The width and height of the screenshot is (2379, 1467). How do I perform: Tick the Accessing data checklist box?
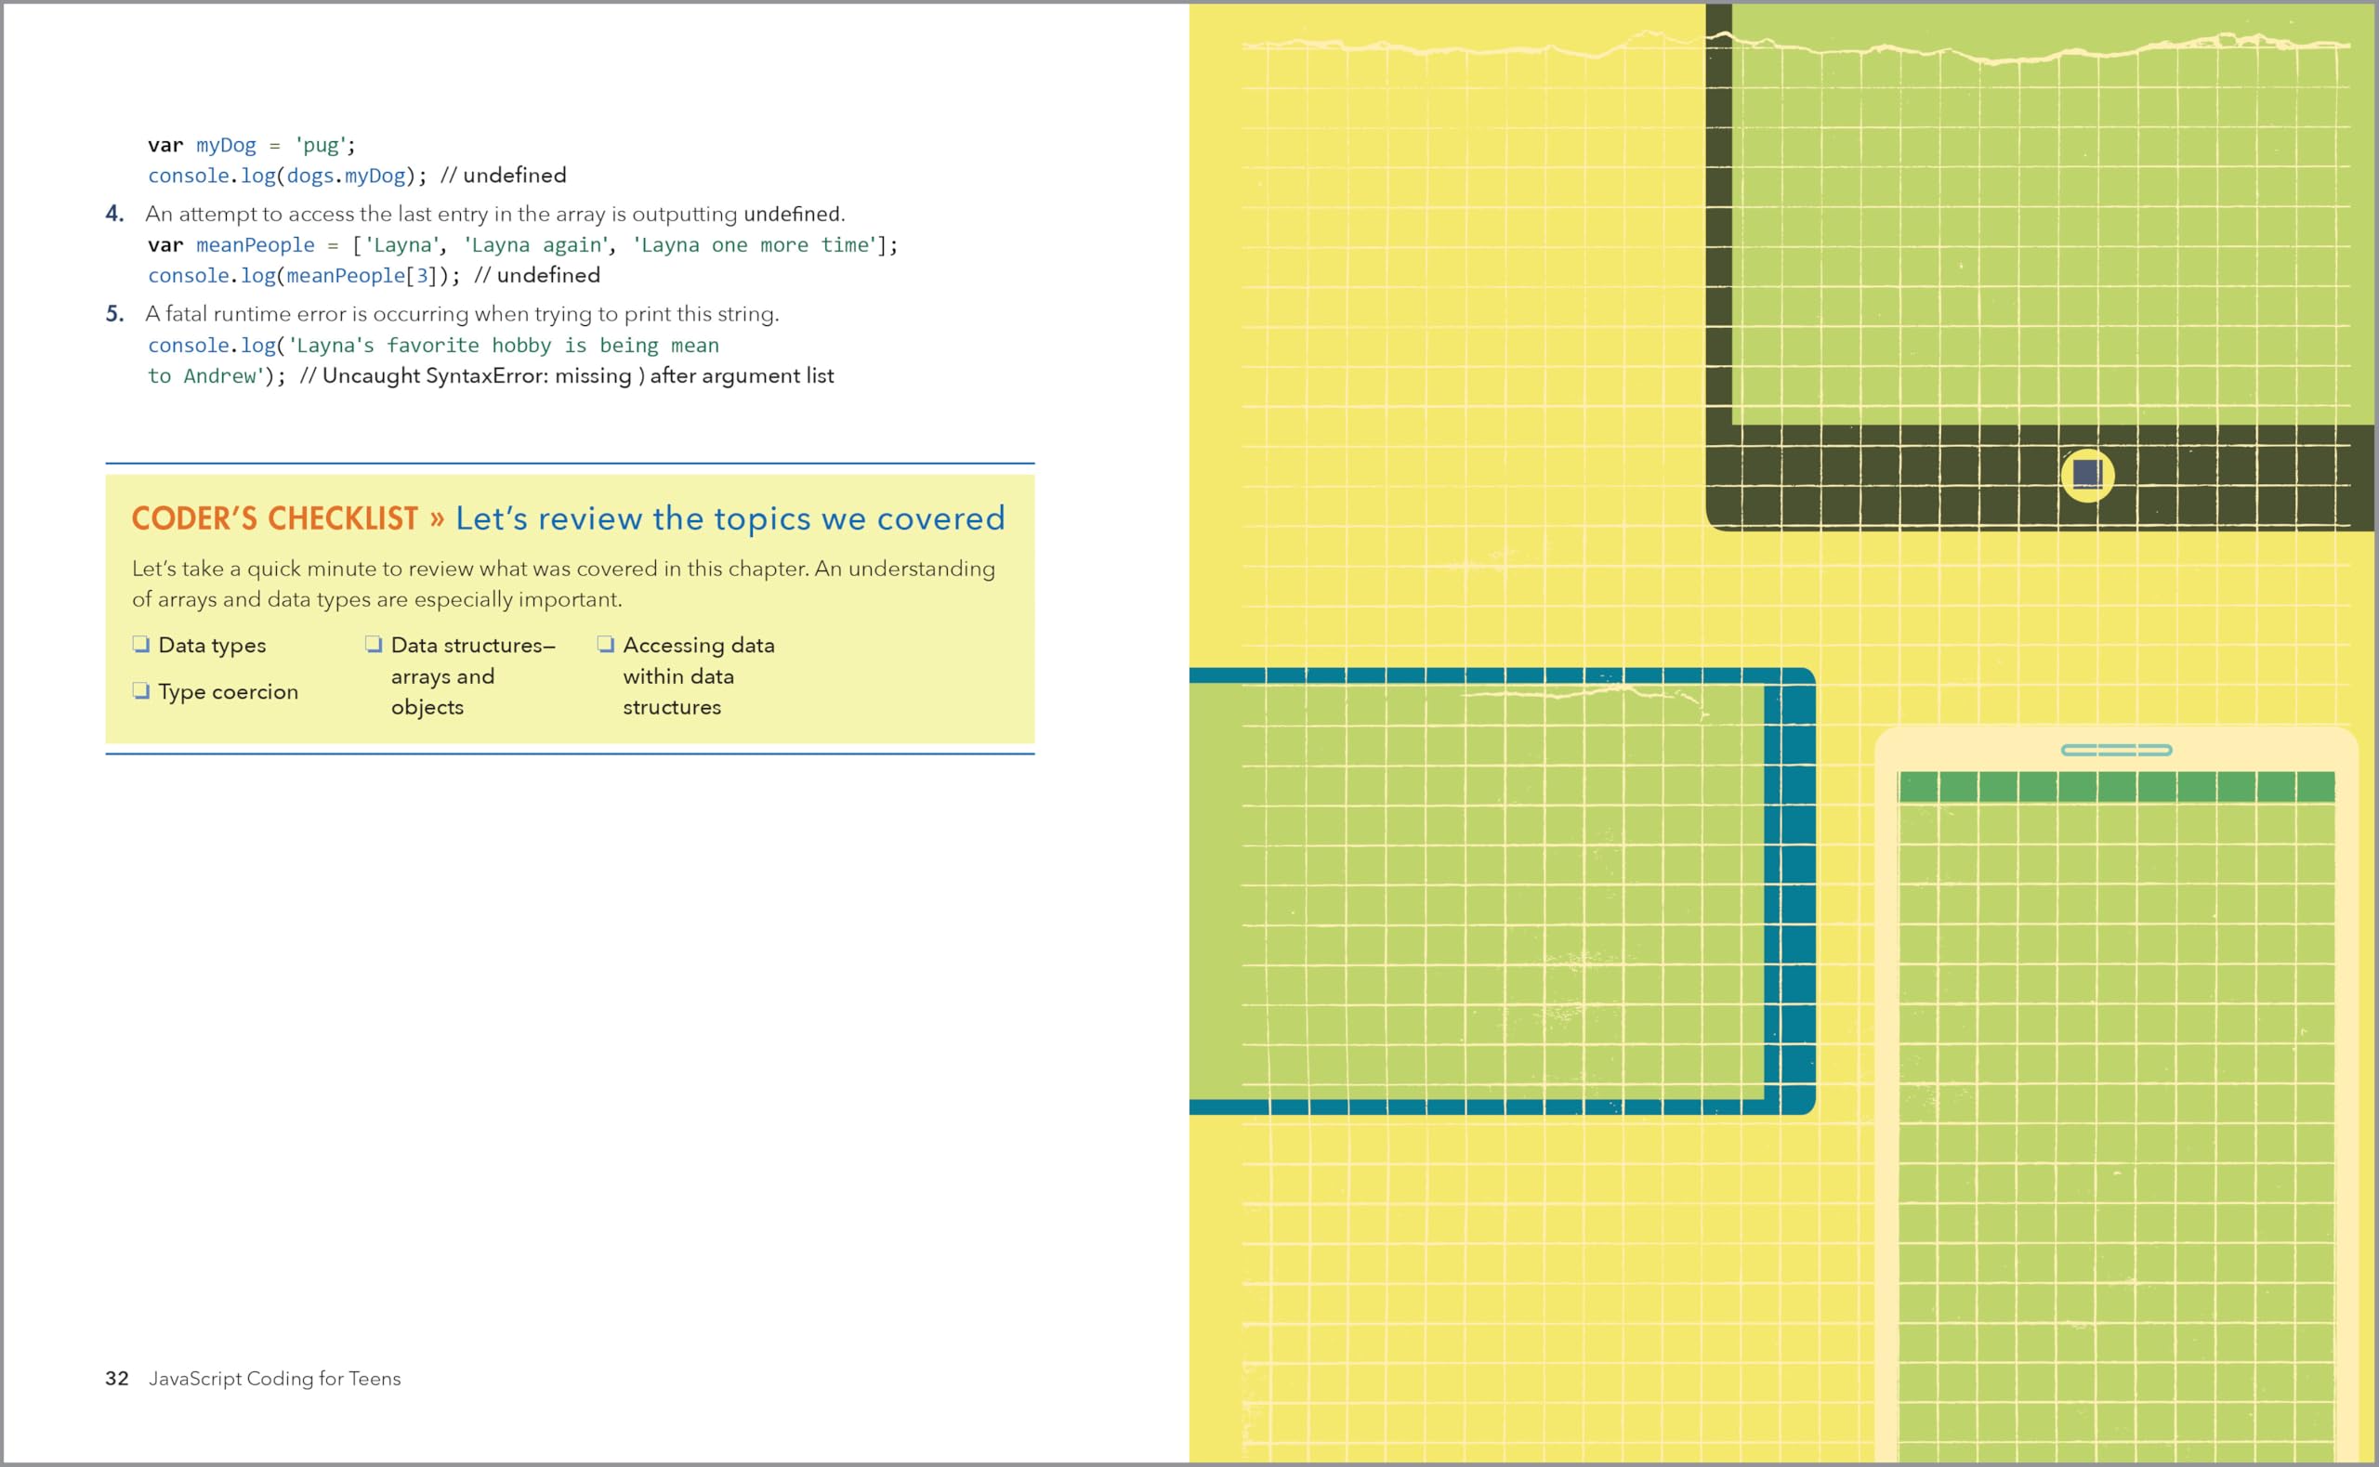[x=605, y=644]
